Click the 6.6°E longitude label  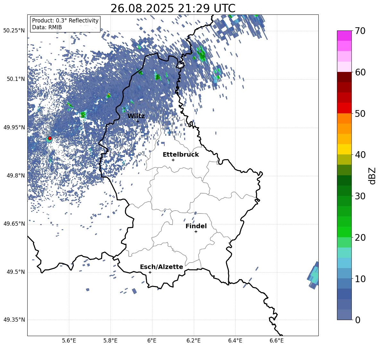click(277, 341)
